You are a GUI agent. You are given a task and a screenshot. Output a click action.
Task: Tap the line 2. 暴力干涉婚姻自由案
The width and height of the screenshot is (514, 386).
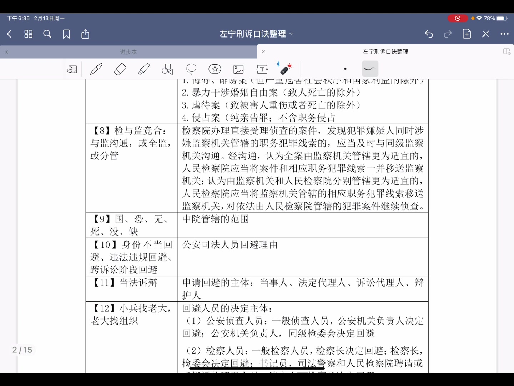pos(271,92)
